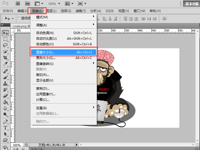Toggle the 自动选择 checkbox
The width and height of the screenshot is (200, 150).
coord(19,18)
